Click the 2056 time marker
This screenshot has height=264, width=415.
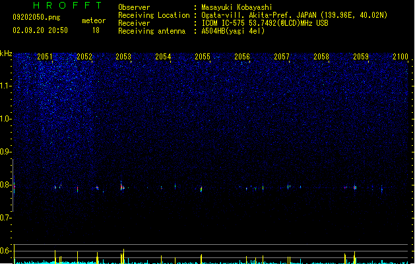[242, 57]
